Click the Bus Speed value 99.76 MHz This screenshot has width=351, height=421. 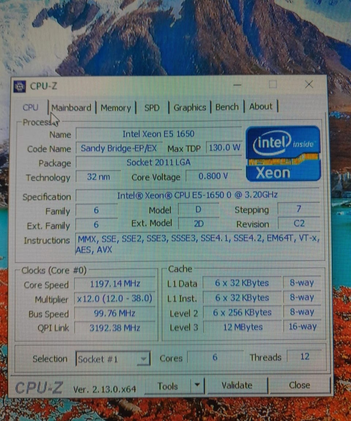(115, 313)
